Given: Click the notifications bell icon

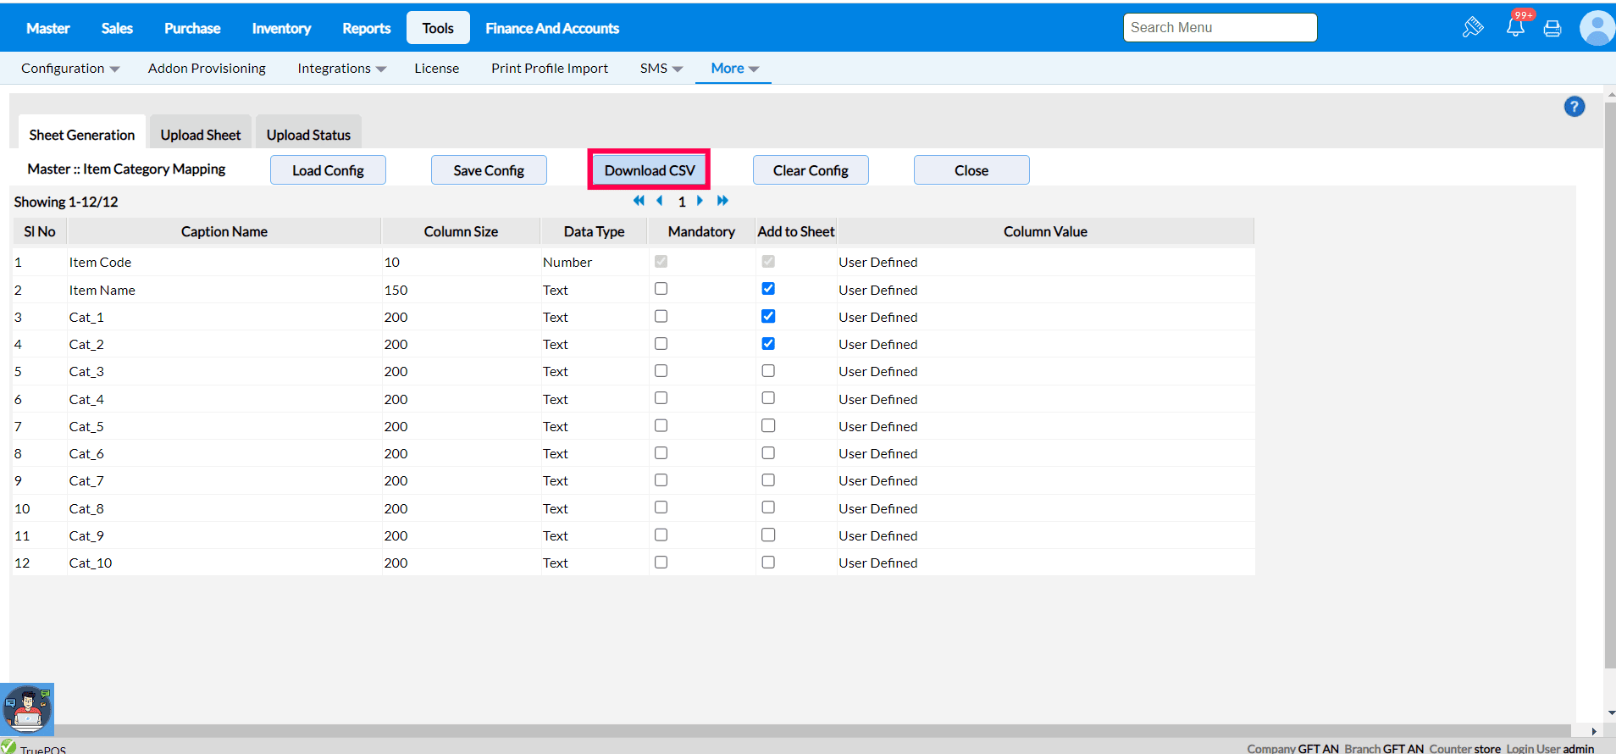Looking at the screenshot, I should pyautogui.click(x=1515, y=28).
